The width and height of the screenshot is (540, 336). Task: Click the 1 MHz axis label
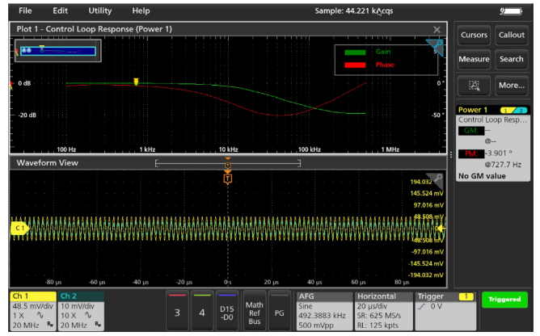tap(390, 149)
